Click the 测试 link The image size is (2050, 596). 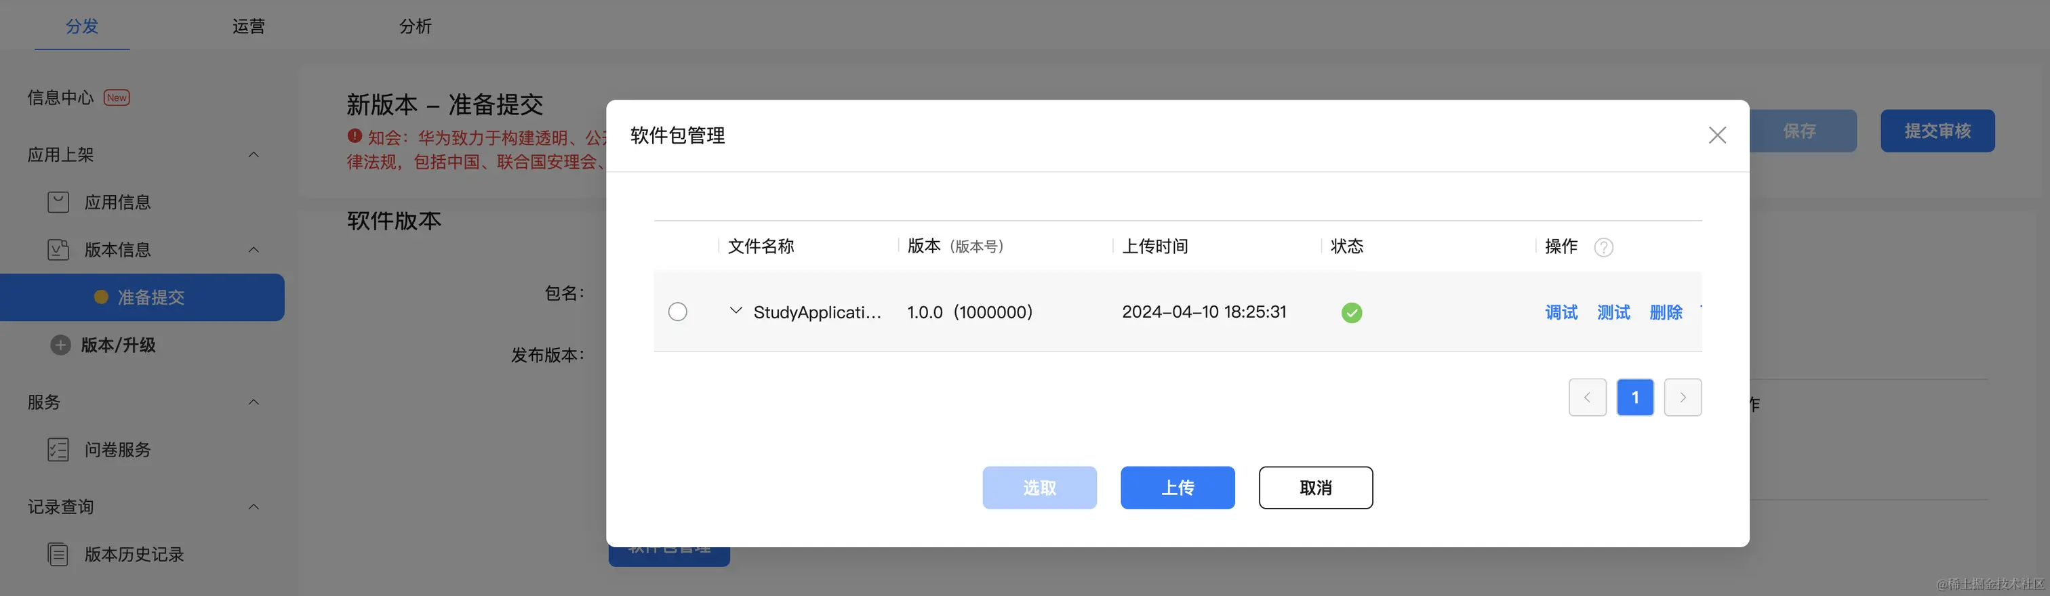1613,312
